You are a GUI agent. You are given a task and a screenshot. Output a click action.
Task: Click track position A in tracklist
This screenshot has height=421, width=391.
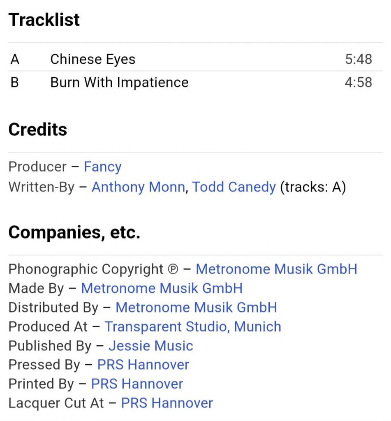point(15,59)
